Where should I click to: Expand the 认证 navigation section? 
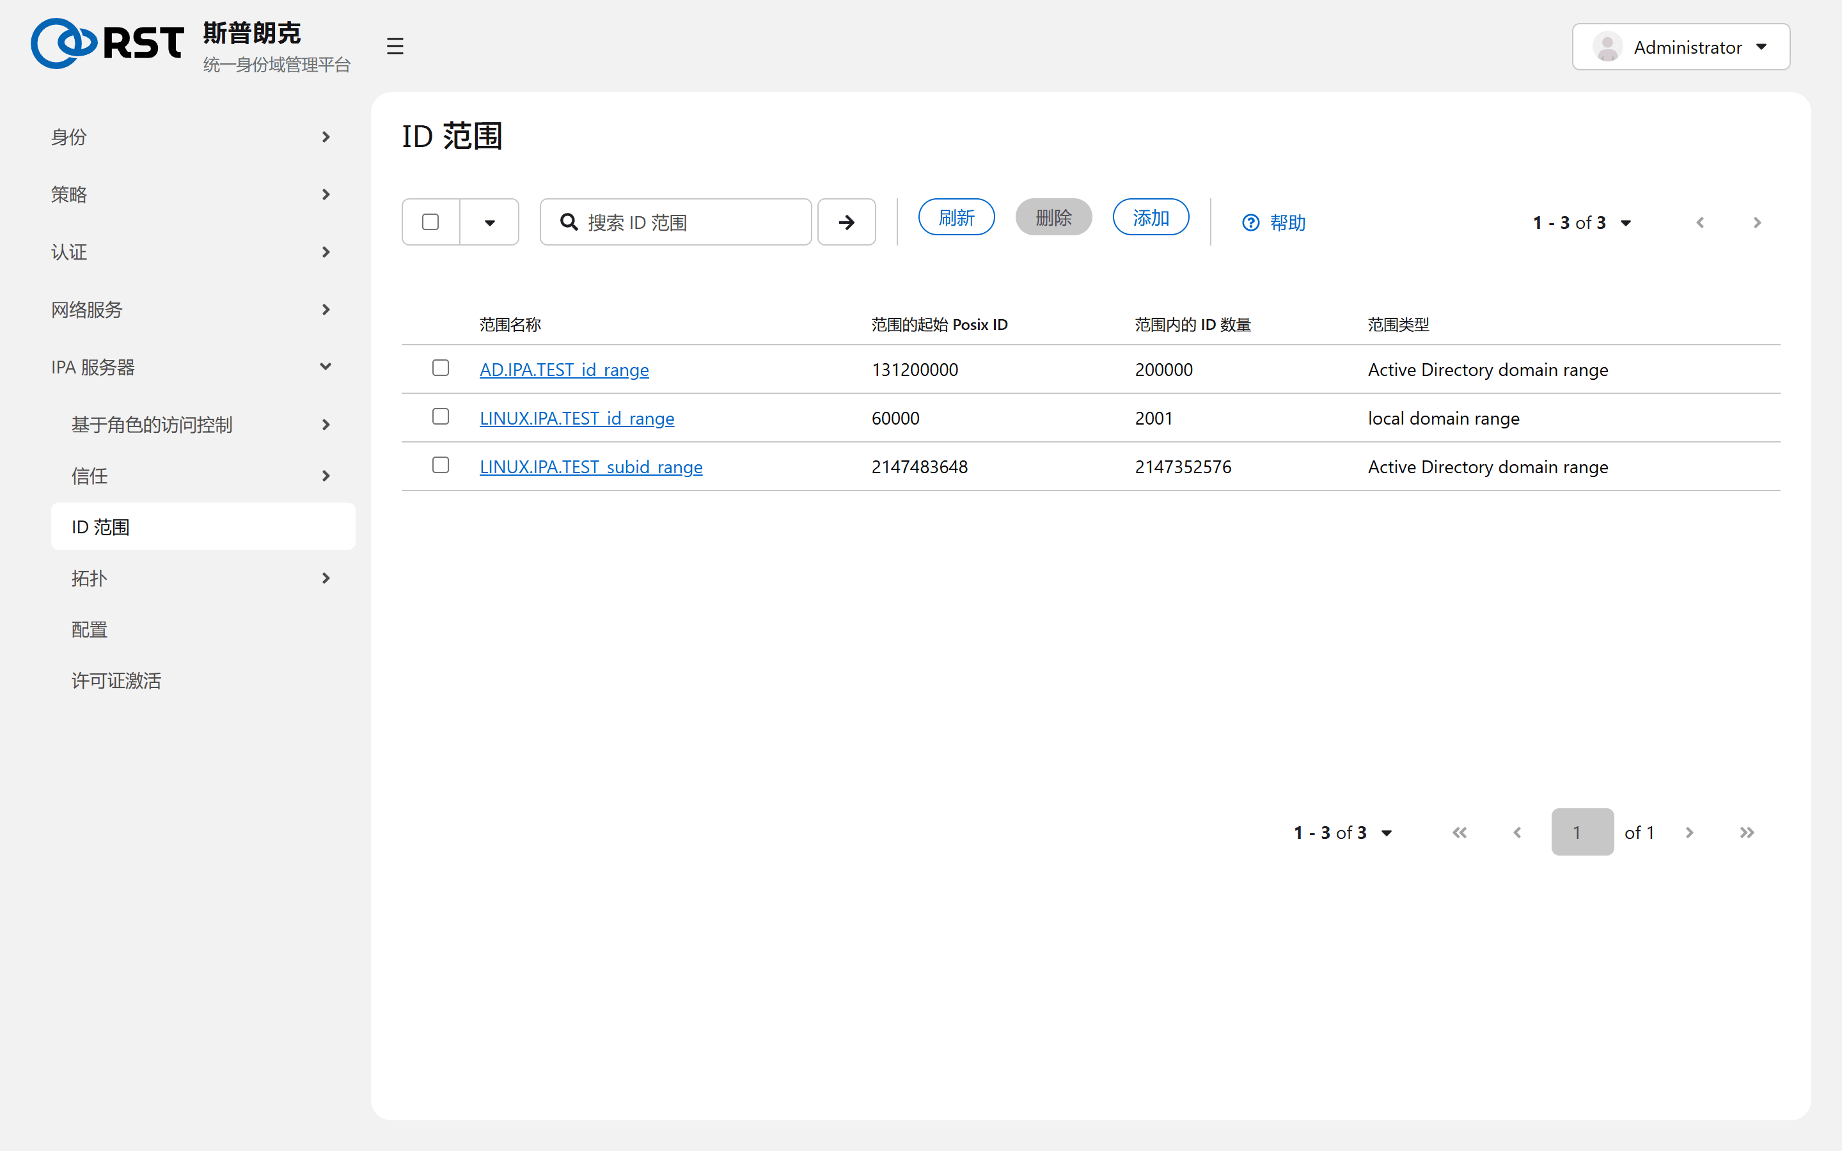coord(191,252)
